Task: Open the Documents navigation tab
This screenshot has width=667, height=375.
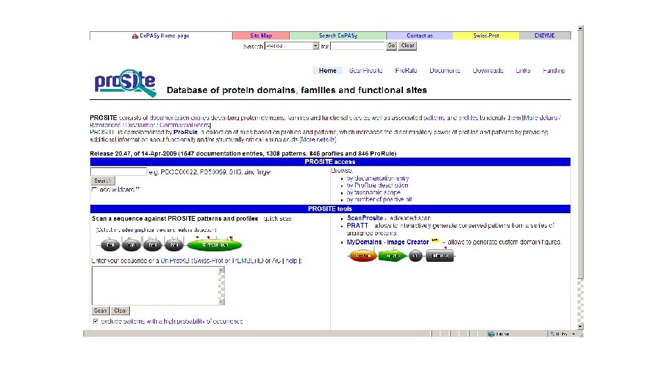Action: (x=445, y=71)
